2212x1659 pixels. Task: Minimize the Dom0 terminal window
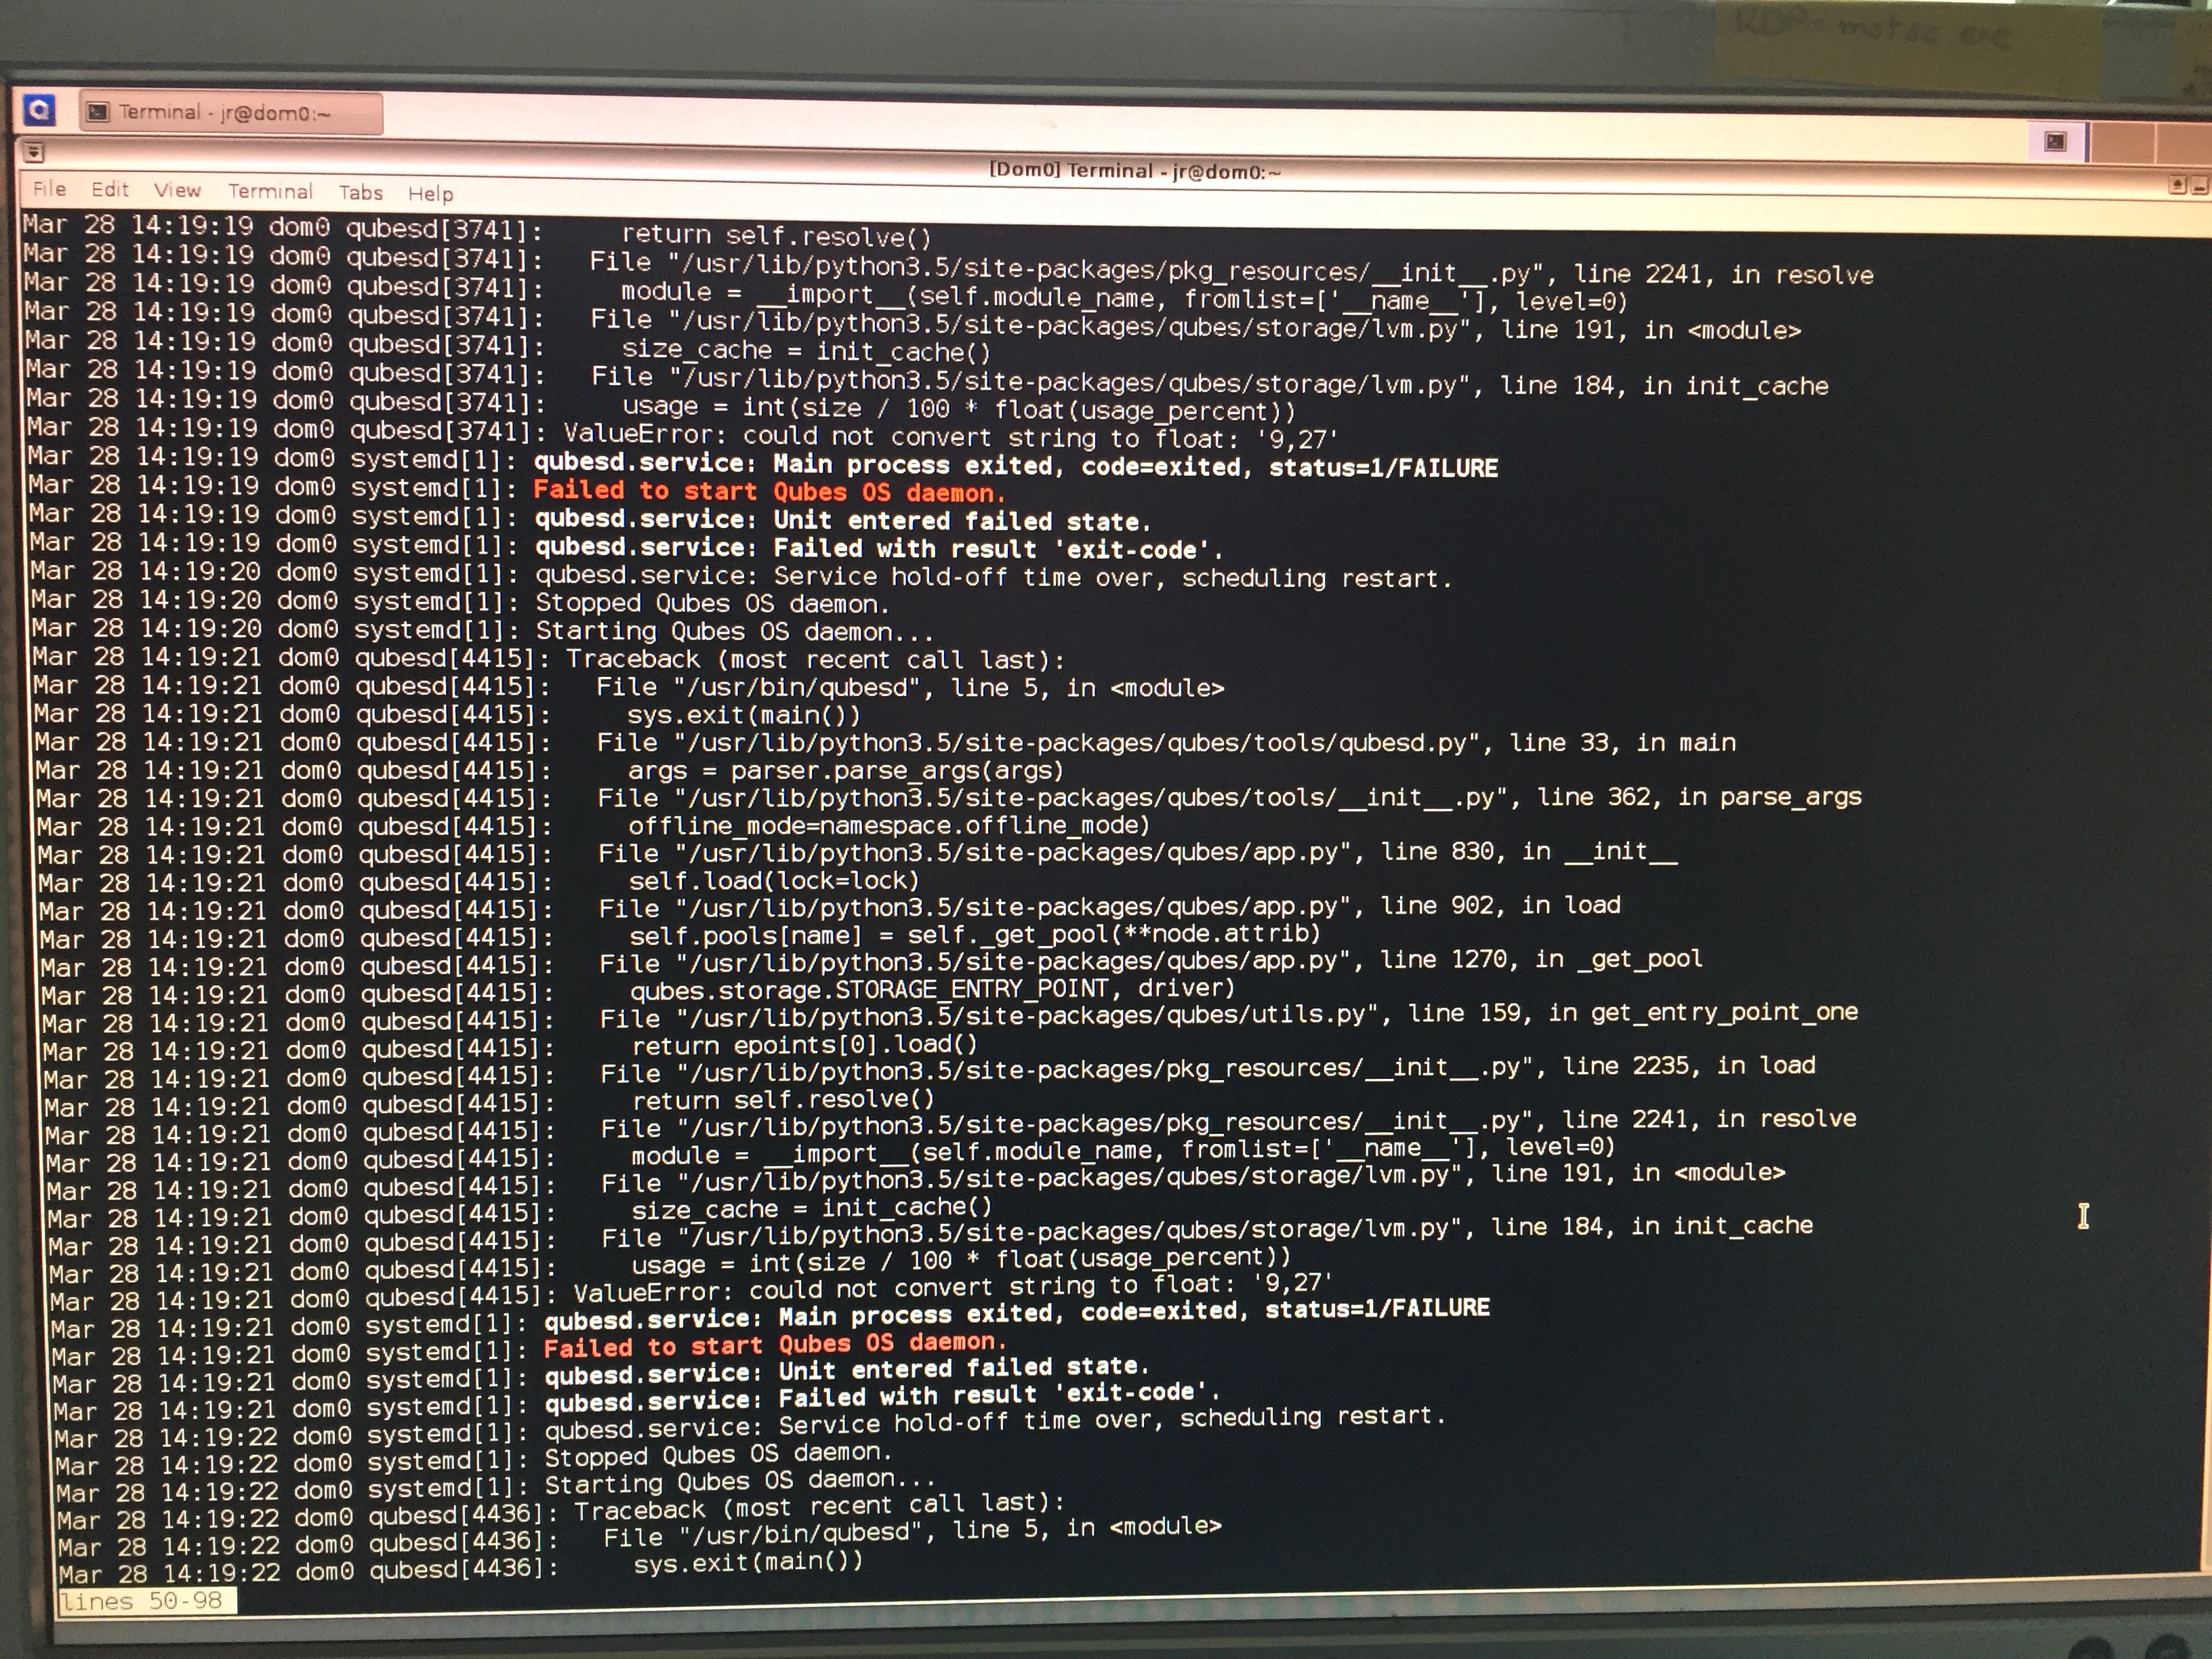point(2199,186)
